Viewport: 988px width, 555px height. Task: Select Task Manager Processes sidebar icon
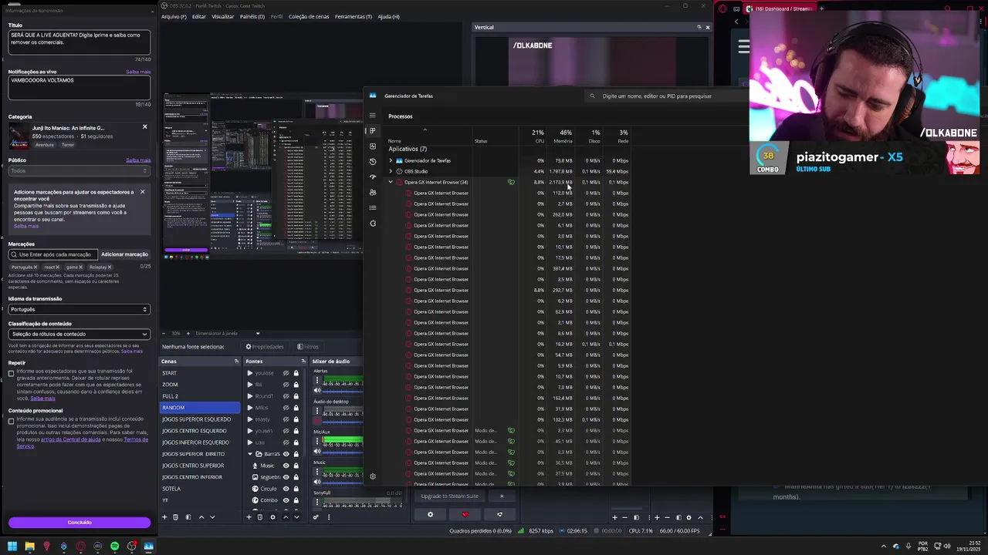(373, 131)
